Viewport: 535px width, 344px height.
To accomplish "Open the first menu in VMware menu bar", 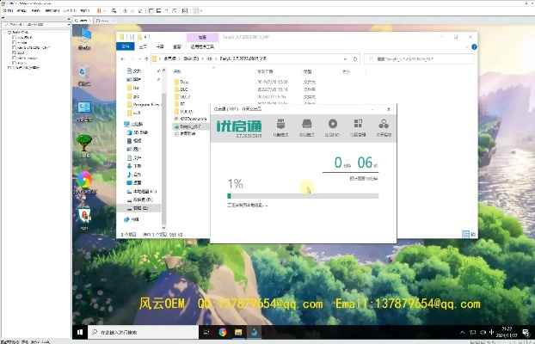I will click(x=8, y=11).
